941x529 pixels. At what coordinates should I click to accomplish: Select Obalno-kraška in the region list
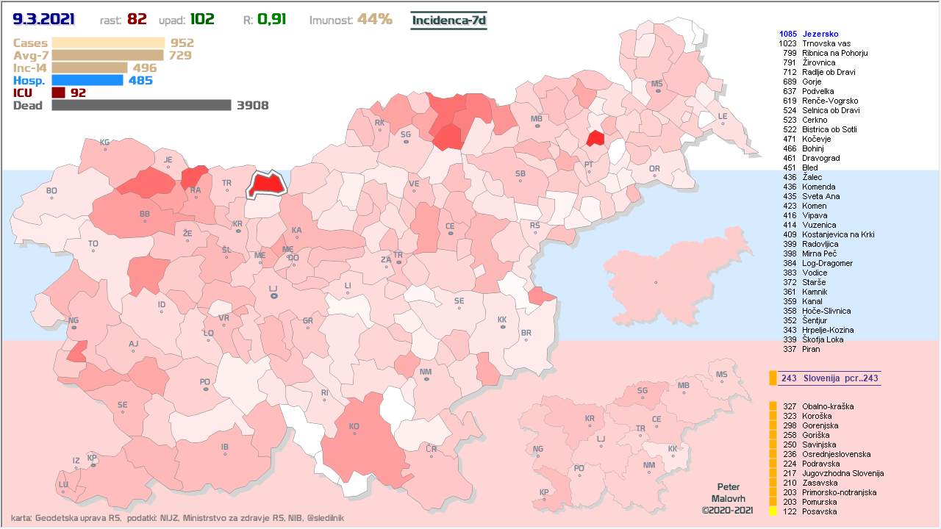824,406
